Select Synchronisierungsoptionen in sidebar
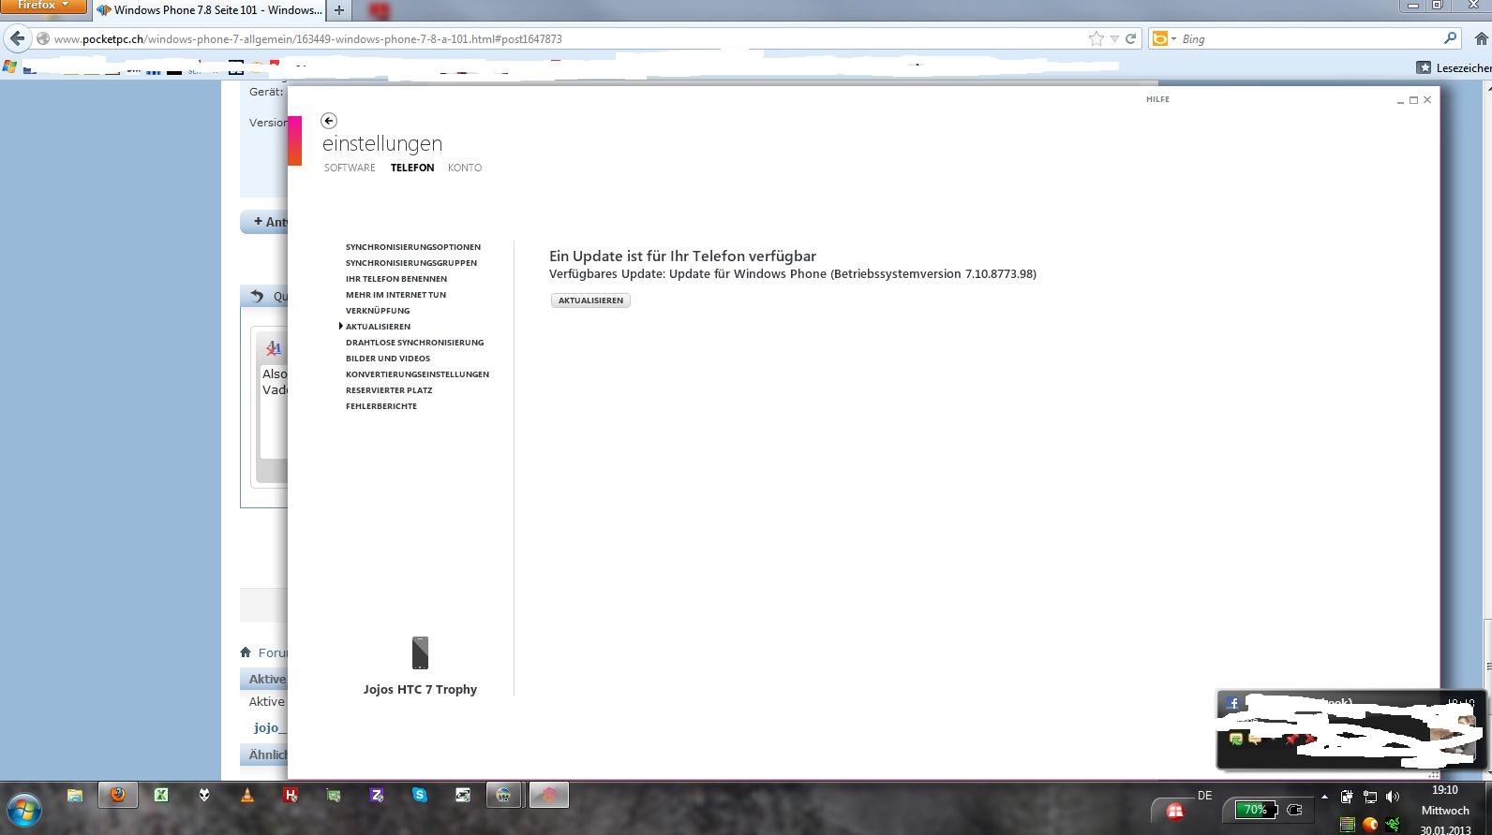 412,247
